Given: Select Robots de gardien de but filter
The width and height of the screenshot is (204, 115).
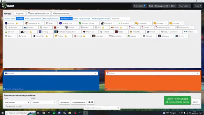Looking at the screenshot, I should [x=100, y=19].
